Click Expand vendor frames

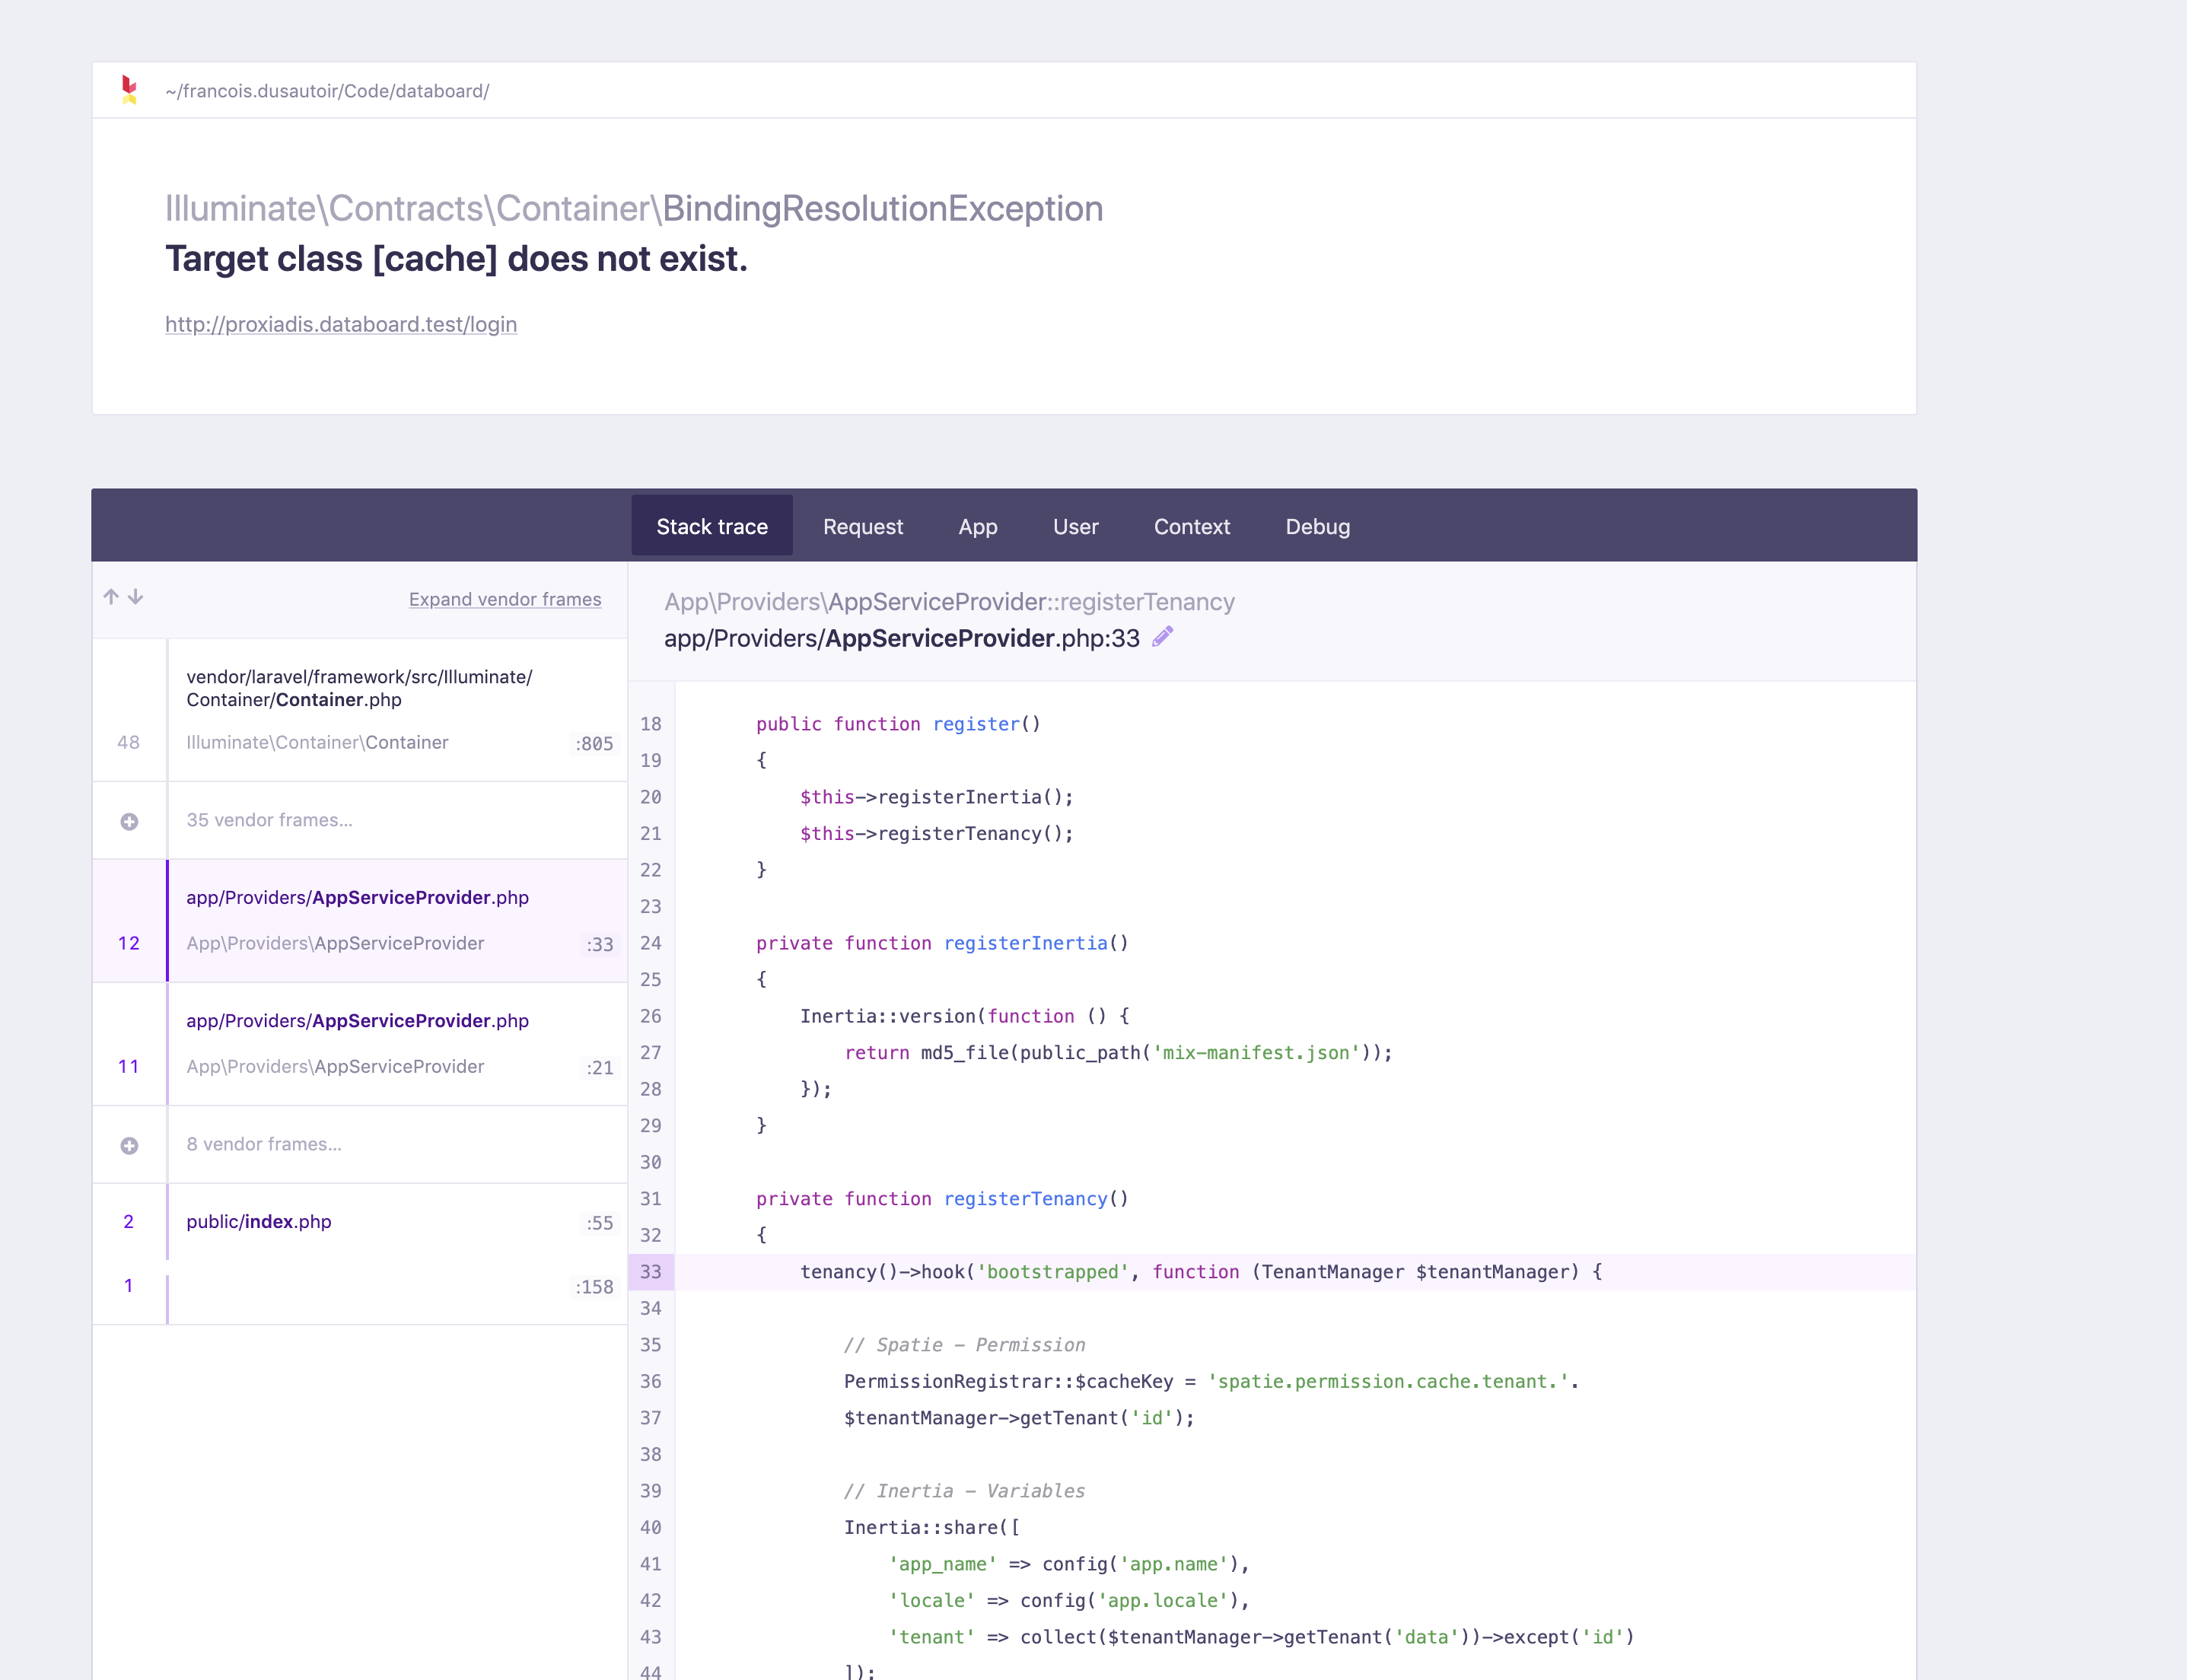click(x=504, y=599)
